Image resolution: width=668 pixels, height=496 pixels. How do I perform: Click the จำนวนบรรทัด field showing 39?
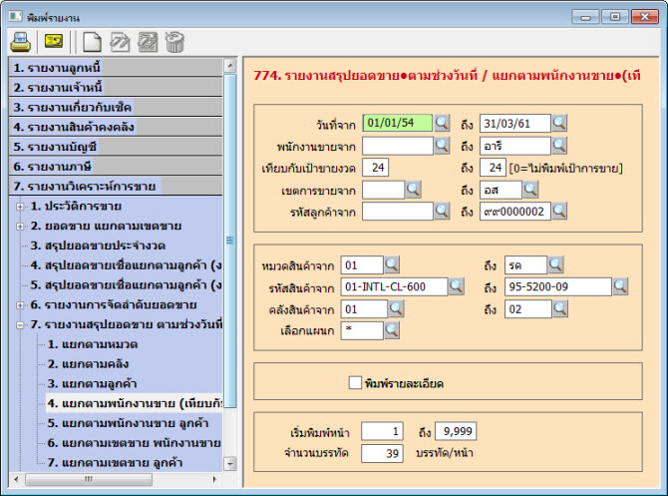[x=382, y=453]
